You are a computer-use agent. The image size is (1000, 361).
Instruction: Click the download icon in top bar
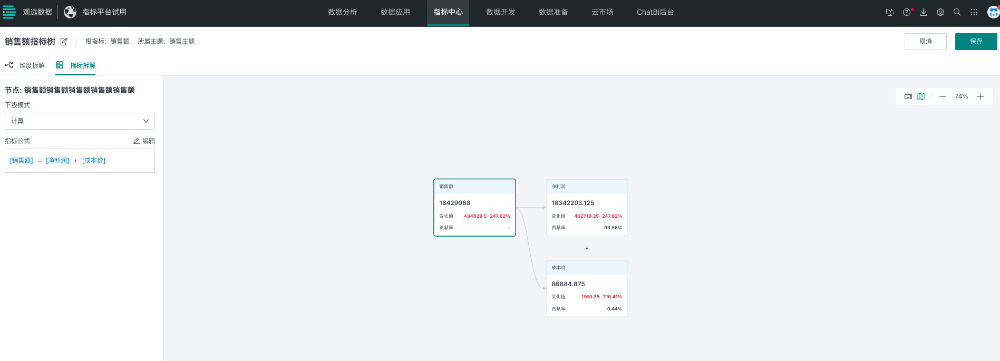(x=924, y=12)
